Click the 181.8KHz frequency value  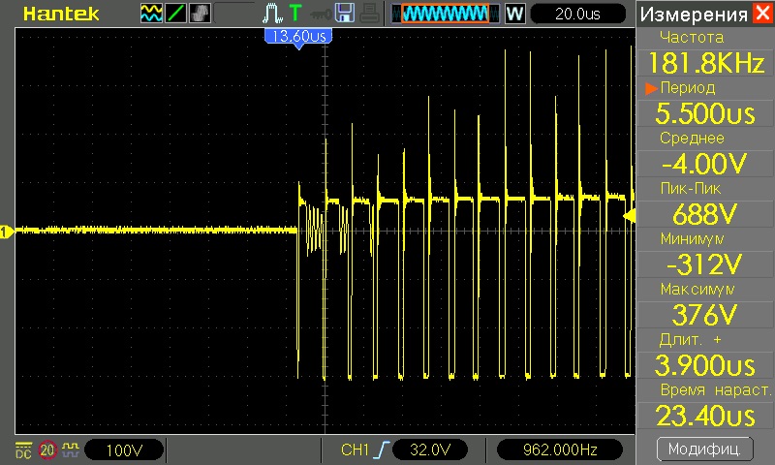click(705, 63)
